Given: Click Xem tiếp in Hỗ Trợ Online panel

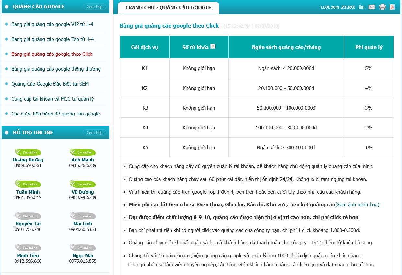Looking at the screenshot, I should pyautogui.click(x=94, y=133).
